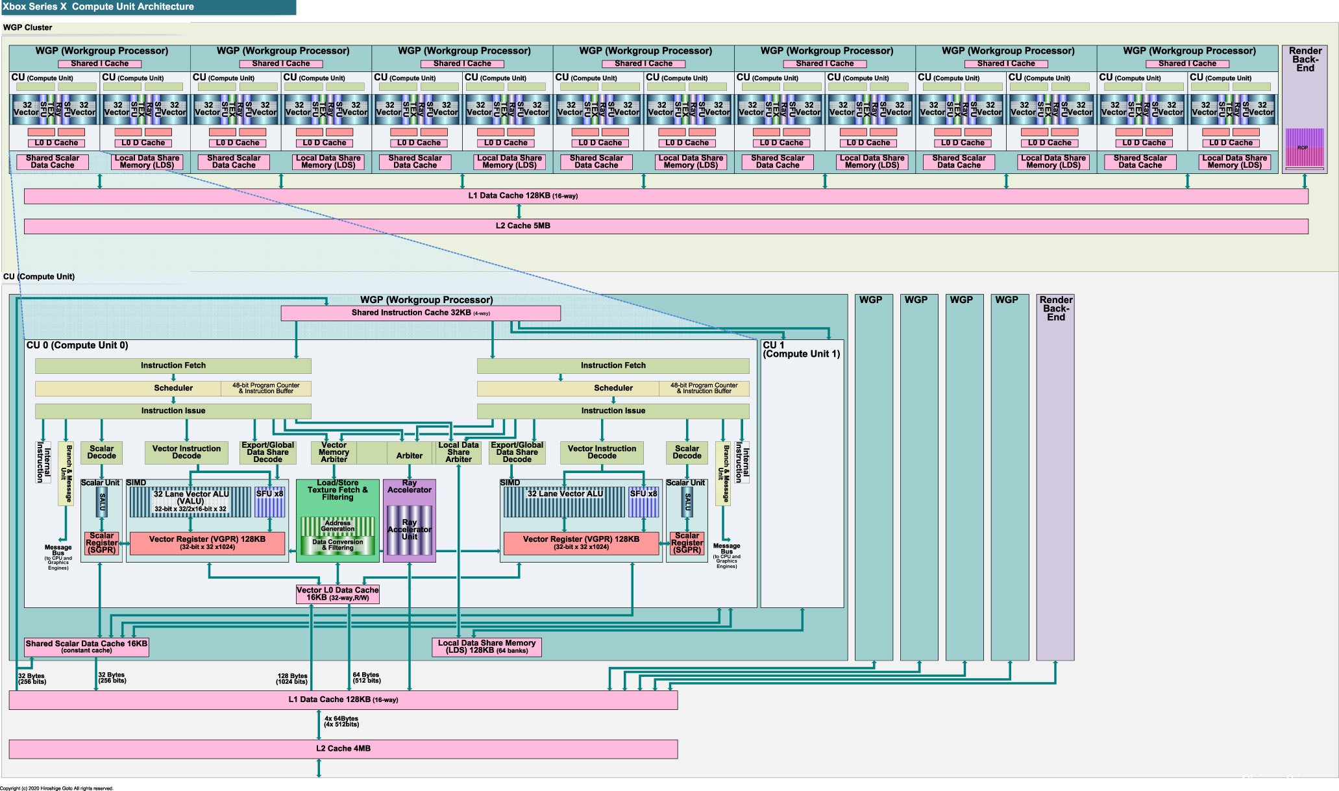Select the left 'SFU x8' block

click(269, 502)
